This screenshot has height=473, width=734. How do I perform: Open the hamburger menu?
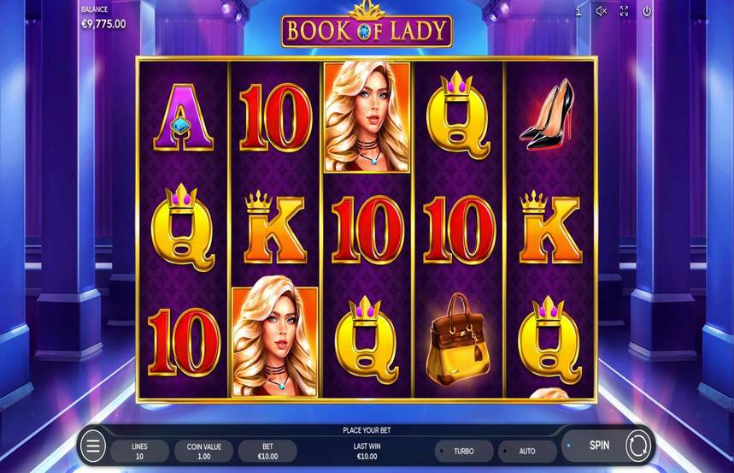coord(93,446)
